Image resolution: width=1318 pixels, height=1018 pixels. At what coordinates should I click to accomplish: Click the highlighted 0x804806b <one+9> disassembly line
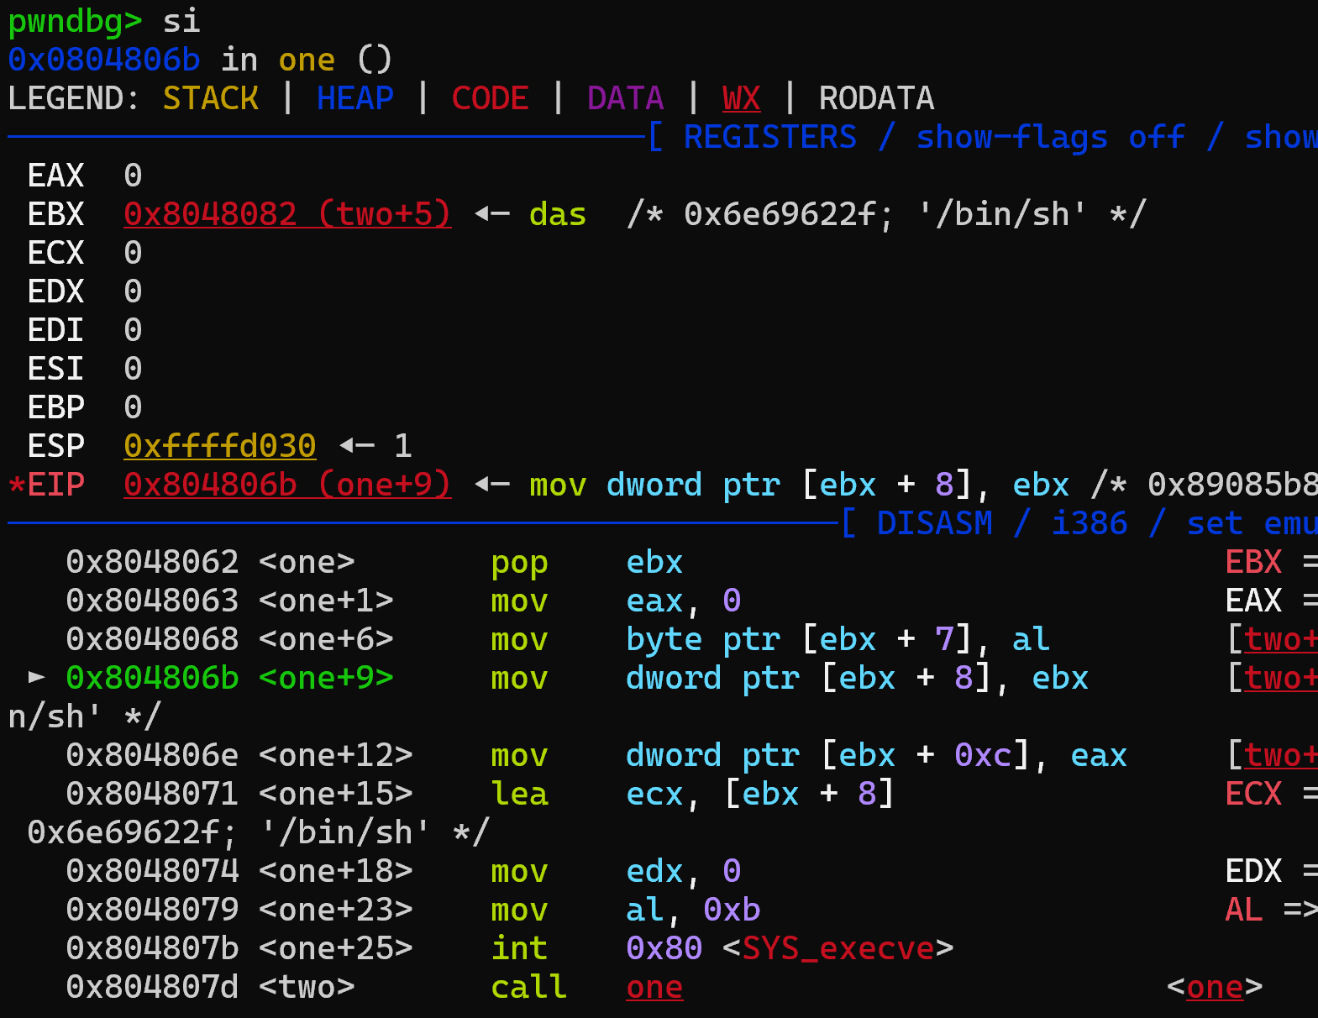tap(229, 678)
